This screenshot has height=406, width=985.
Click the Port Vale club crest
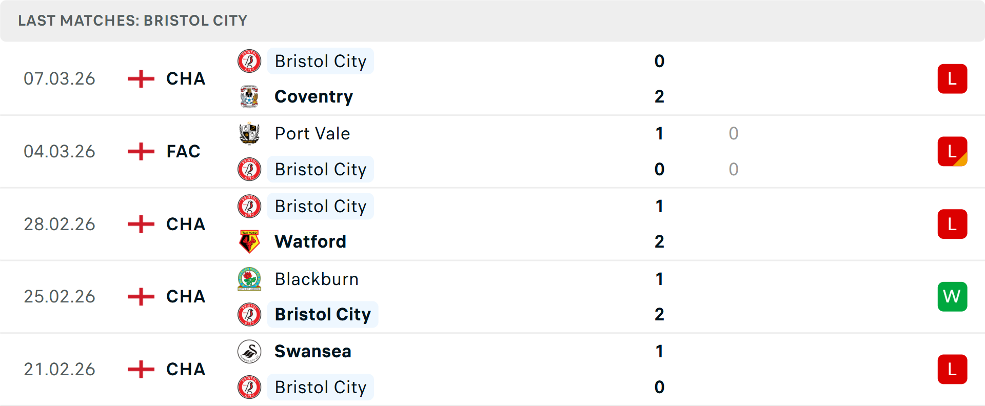pyautogui.click(x=249, y=133)
